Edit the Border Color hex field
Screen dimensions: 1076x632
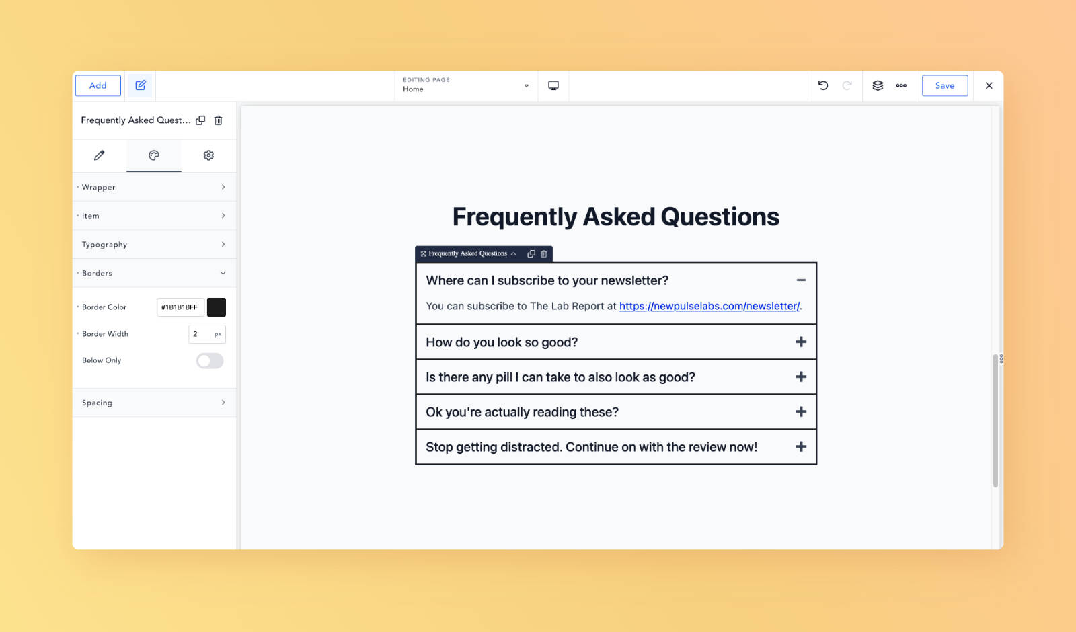(180, 307)
